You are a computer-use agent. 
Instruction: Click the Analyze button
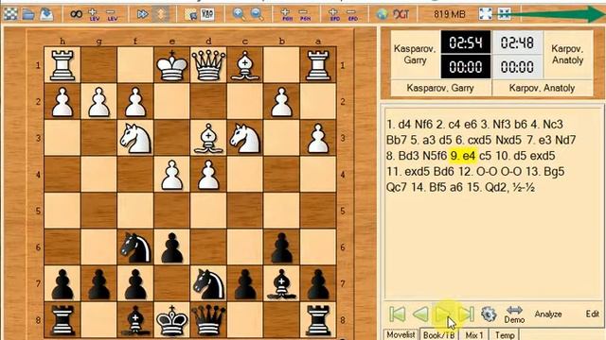tap(548, 314)
